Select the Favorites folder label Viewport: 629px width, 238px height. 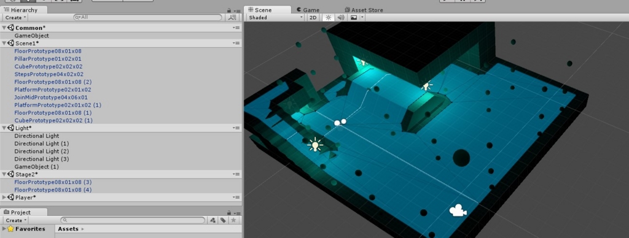pos(30,229)
